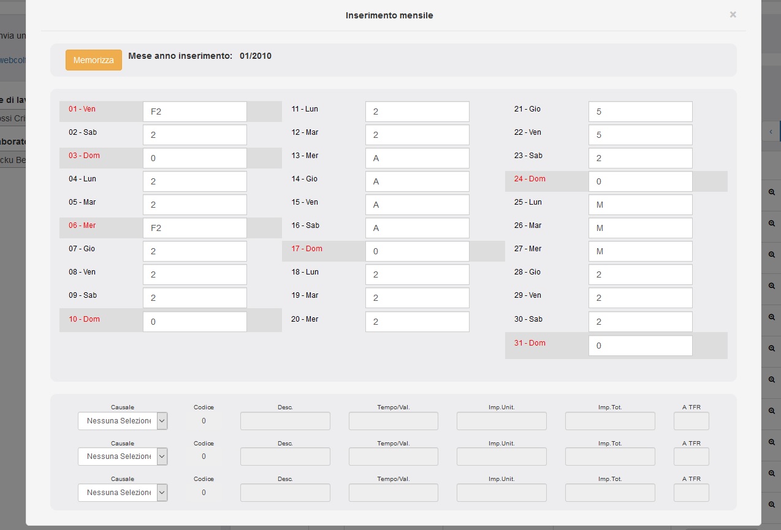Open the third row Causale dropdown
This screenshot has width=781, height=530.
coord(123,493)
